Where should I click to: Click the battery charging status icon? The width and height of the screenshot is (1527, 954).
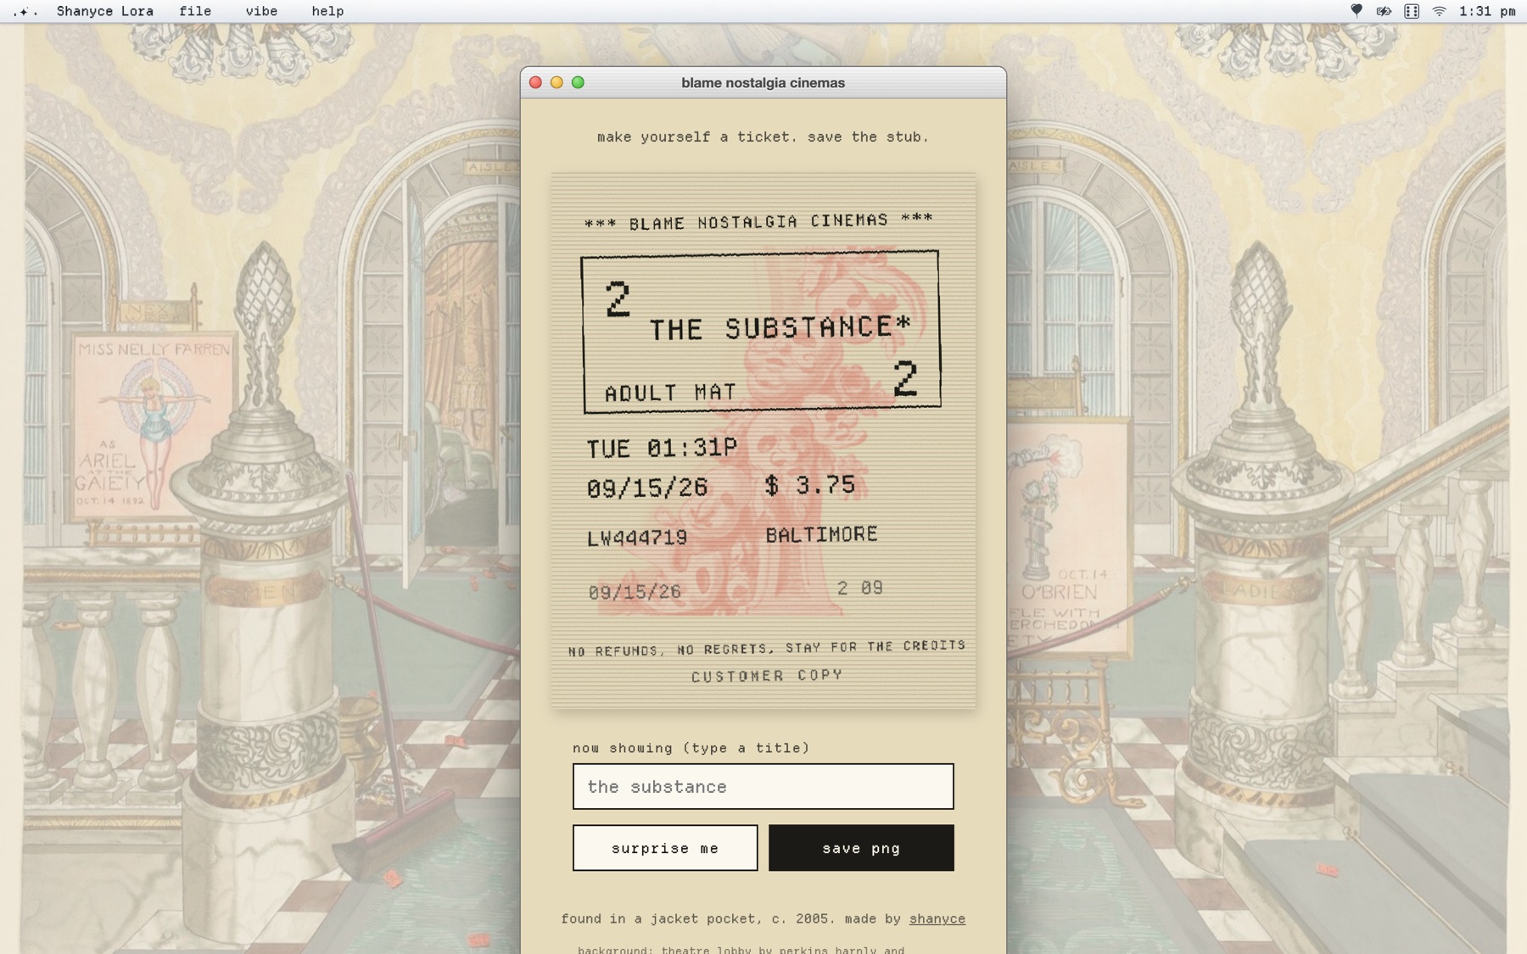1384,11
